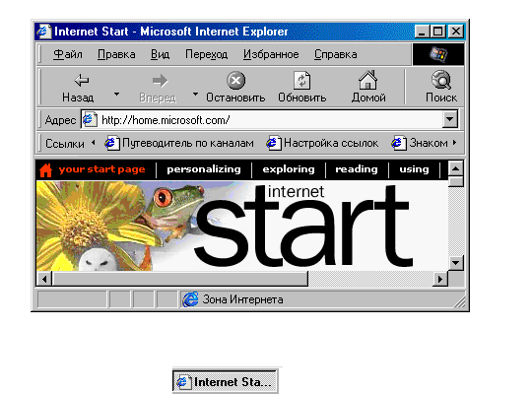
Task: Click the red house icon on the page
Action: click(x=45, y=169)
